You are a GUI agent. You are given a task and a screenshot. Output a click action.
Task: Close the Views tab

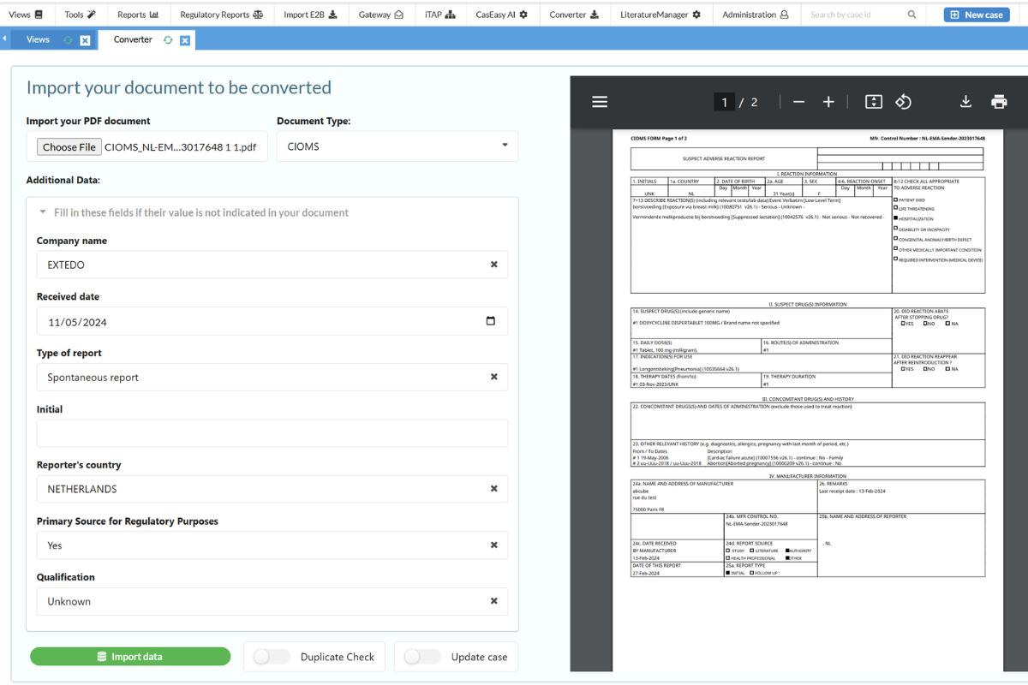(x=85, y=40)
